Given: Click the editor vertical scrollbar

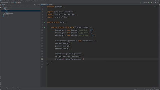Looking at the screenshot, I should pyautogui.click(x=159, y=46).
